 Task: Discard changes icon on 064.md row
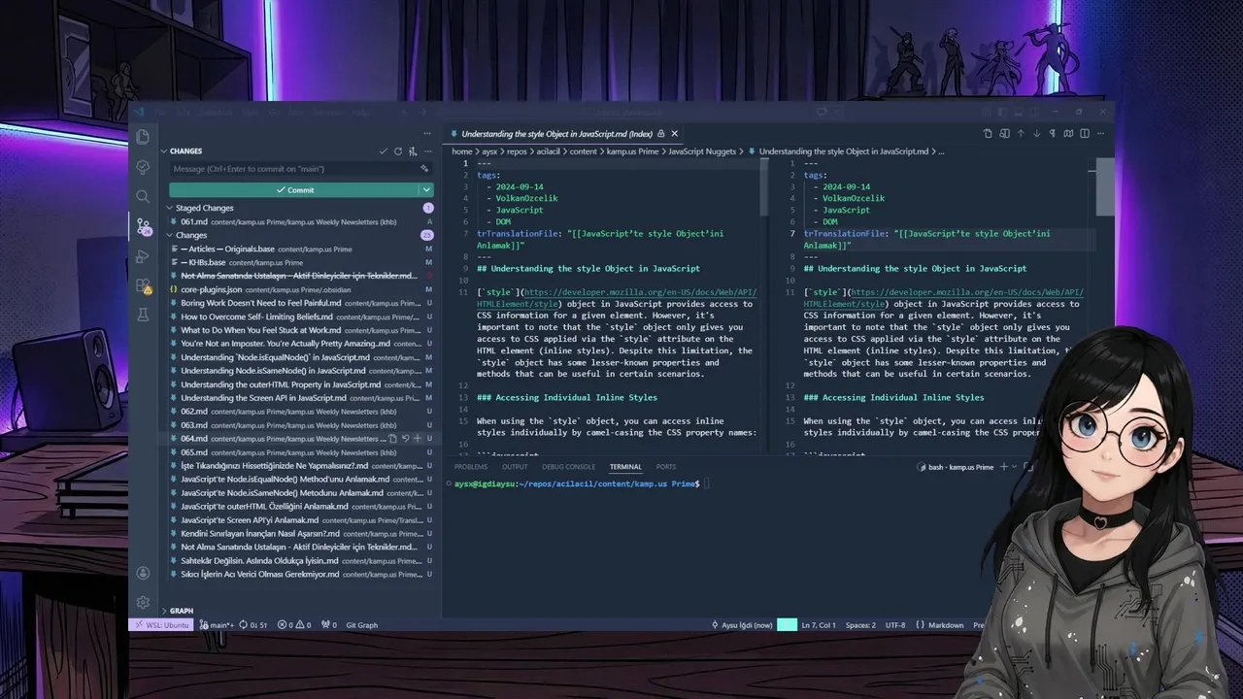click(405, 439)
